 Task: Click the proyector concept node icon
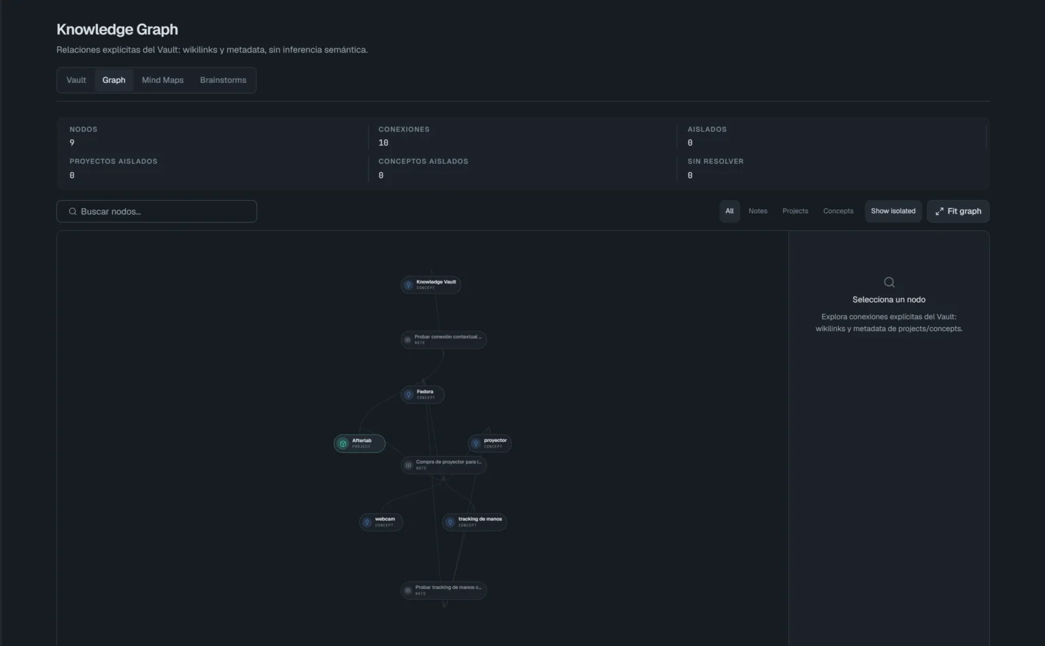pyautogui.click(x=476, y=443)
